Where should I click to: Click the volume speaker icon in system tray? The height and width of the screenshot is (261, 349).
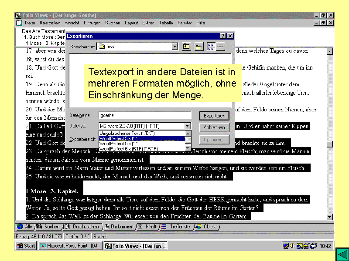click(x=291, y=246)
